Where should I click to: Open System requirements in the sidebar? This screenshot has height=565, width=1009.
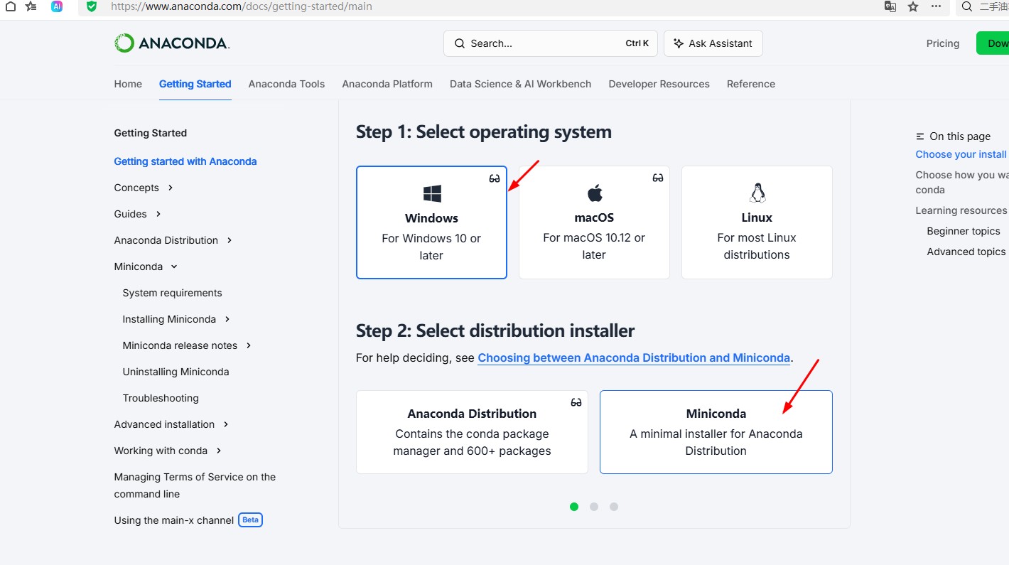pos(172,293)
